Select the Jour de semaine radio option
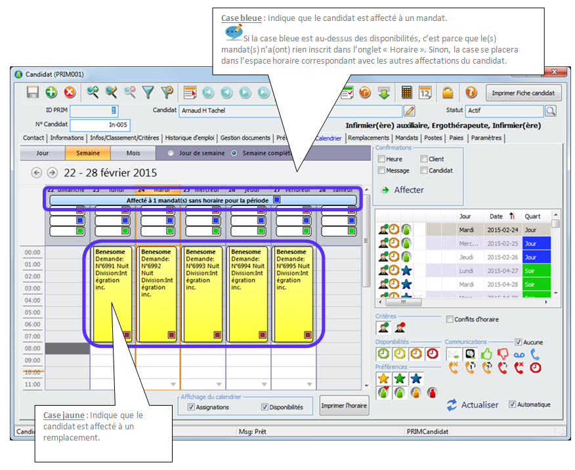 point(171,154)
